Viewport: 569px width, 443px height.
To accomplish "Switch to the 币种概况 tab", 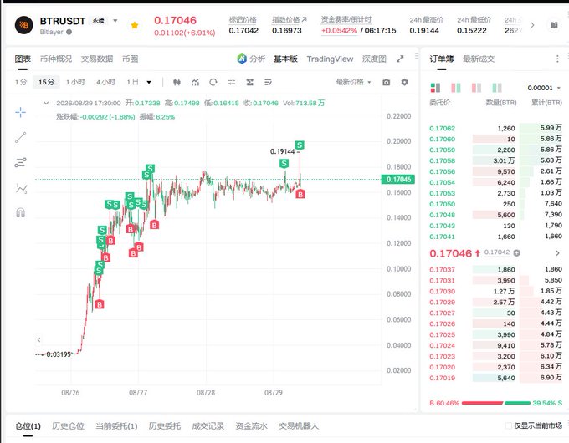I will (x=56, y=59).
